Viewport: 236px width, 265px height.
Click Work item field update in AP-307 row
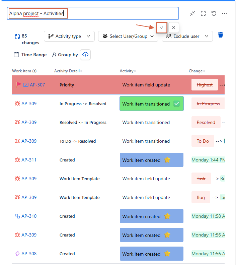click(x=146, y=85)
